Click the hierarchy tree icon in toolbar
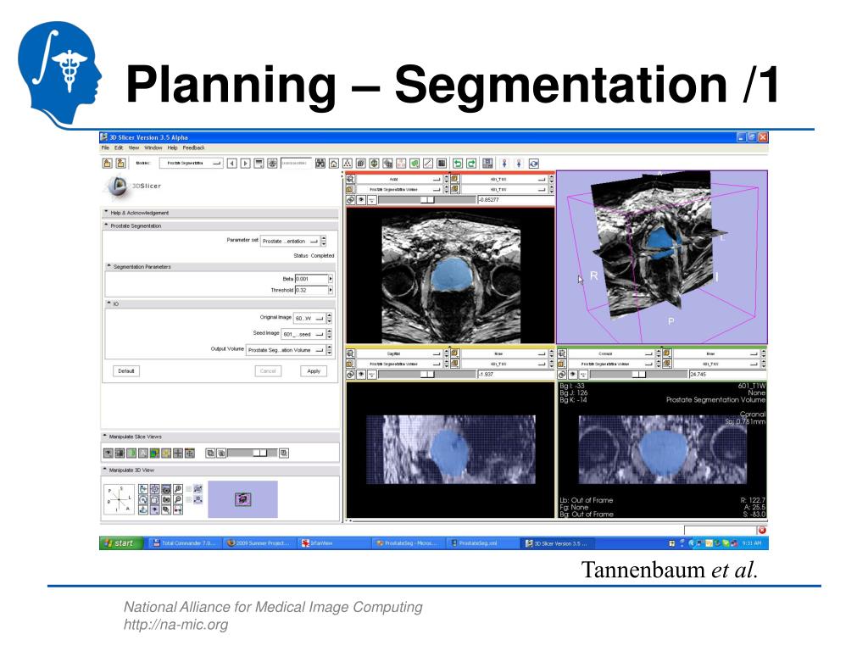 pos(347,164)
